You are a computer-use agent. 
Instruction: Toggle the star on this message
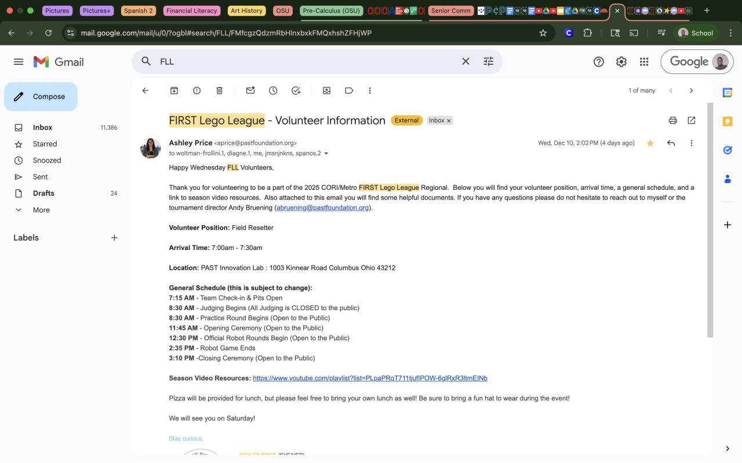[650, 143]
